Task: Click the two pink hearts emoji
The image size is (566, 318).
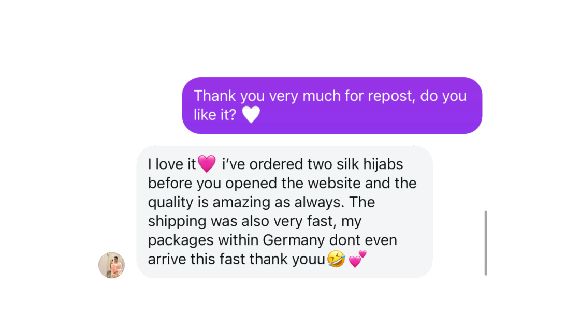Action: coord(357,259)
